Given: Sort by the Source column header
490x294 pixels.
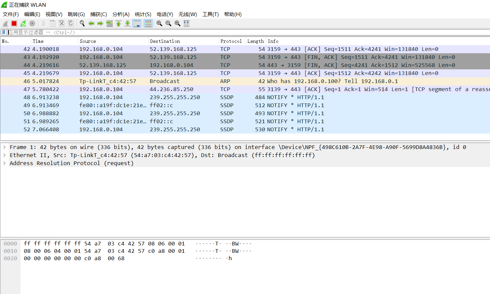Looking at the screenshot, I should pyautogui.click(x=113, y=41).
